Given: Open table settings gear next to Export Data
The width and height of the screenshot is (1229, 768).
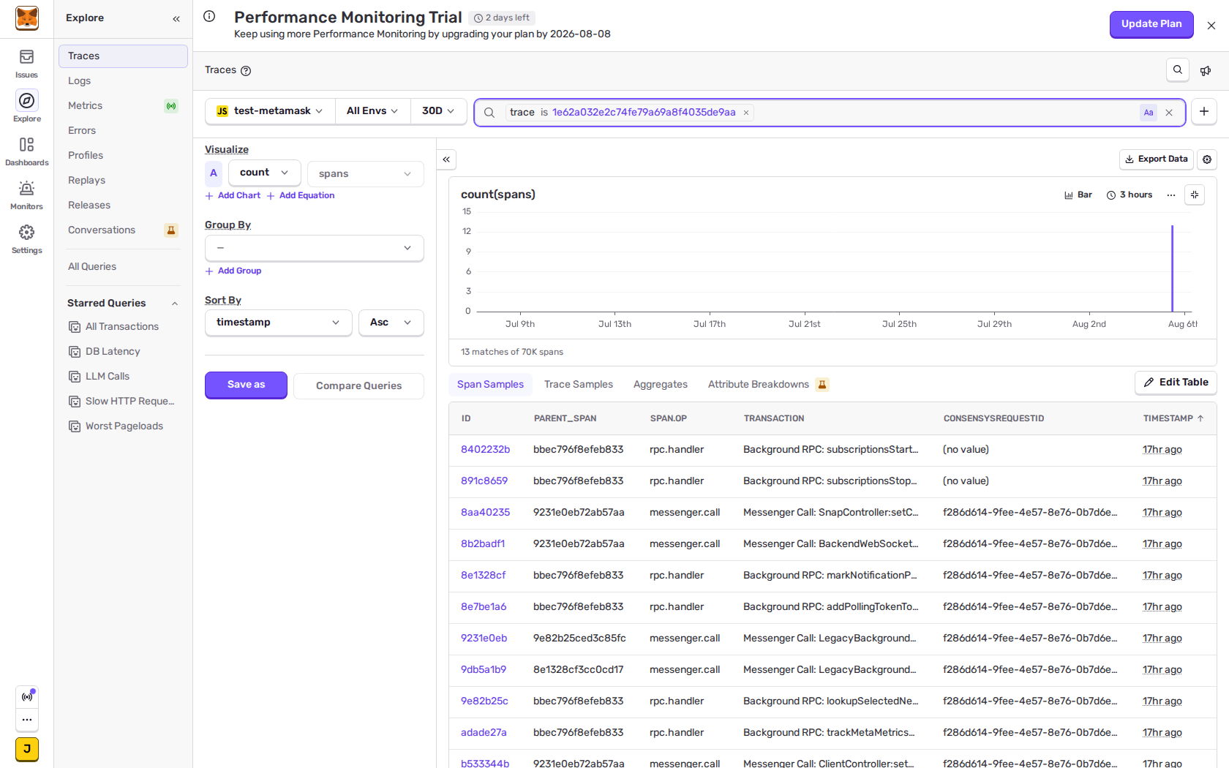Looking at the screenshot, I should coord(1207,159).
